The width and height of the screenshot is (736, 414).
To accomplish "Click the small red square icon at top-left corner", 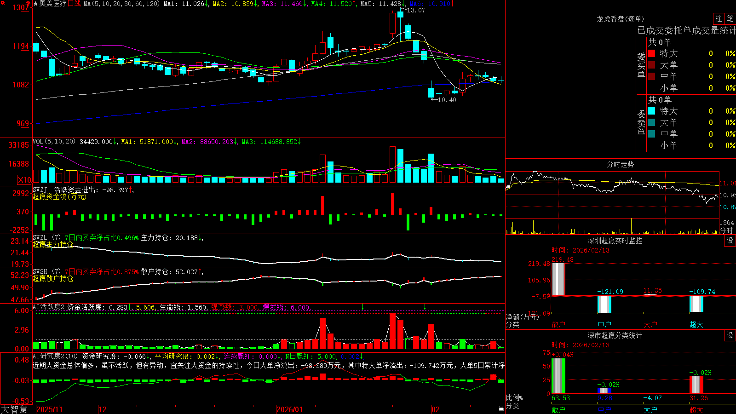I will 2,2.
